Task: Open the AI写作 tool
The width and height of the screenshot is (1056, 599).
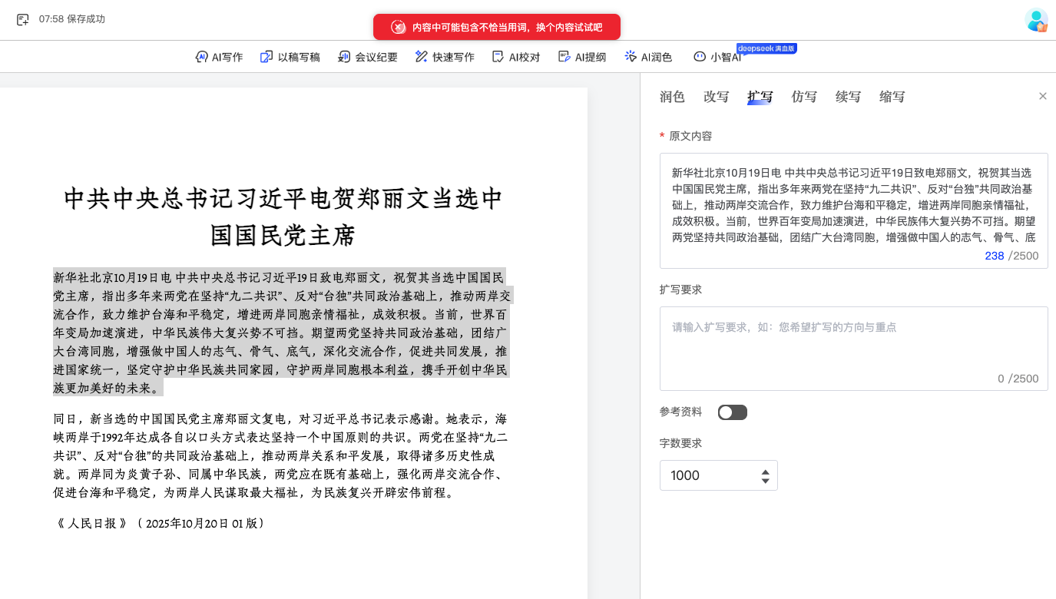Action: pyautogui.click(x=219, y=57)
